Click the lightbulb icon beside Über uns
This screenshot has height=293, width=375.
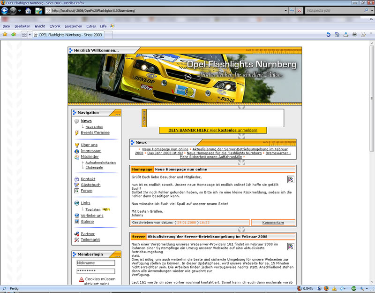click(77, 145)
